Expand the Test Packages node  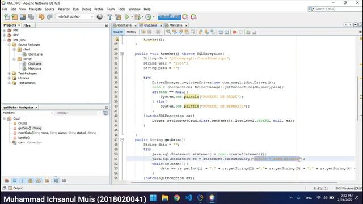pos(9,73)
